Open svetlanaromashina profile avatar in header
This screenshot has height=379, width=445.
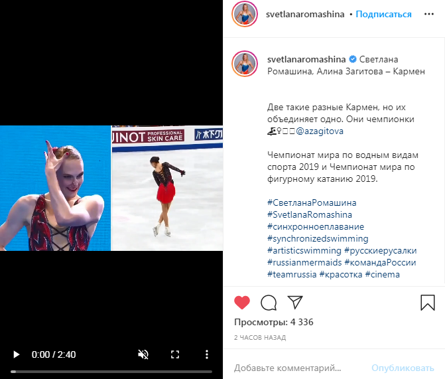pyautogui.click(x=245, y=14)
